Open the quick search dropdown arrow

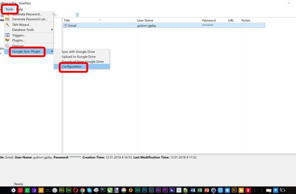[x=77, y=14]
